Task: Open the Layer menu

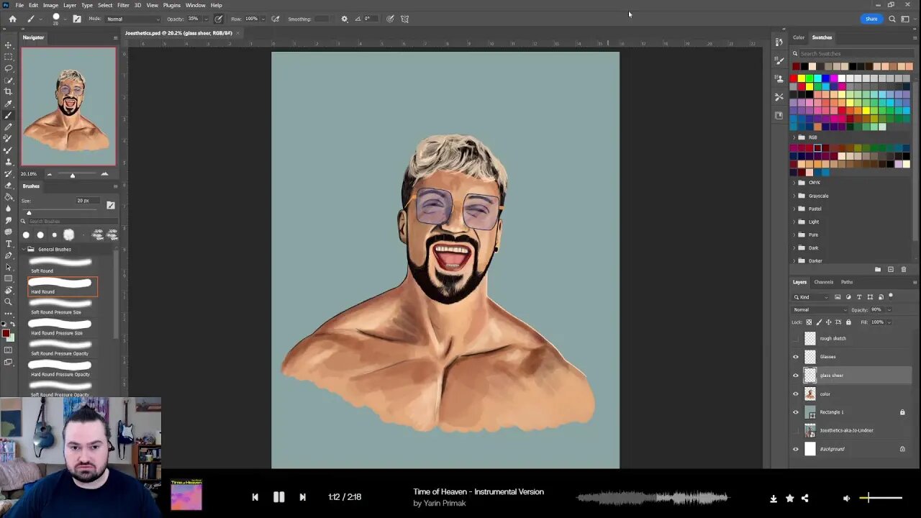Action: pos(70,5)
